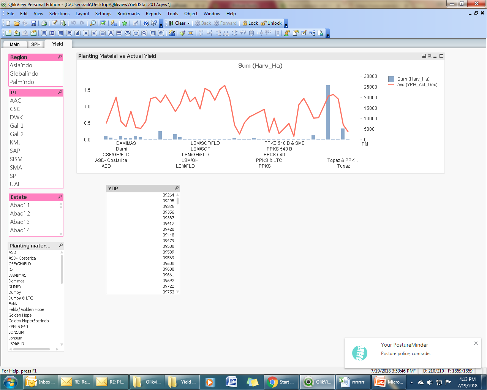This screenshot has width=487, height=390.
Task: Open standard toolbar options overflow arrow
Action: click(x=161, y=24)
